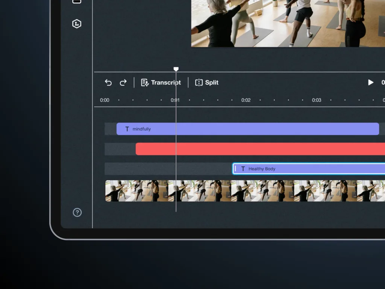Jump to 0:03 on the timeline ruler
The width and height of the screenshot is (385, 289).
[317, 100]
